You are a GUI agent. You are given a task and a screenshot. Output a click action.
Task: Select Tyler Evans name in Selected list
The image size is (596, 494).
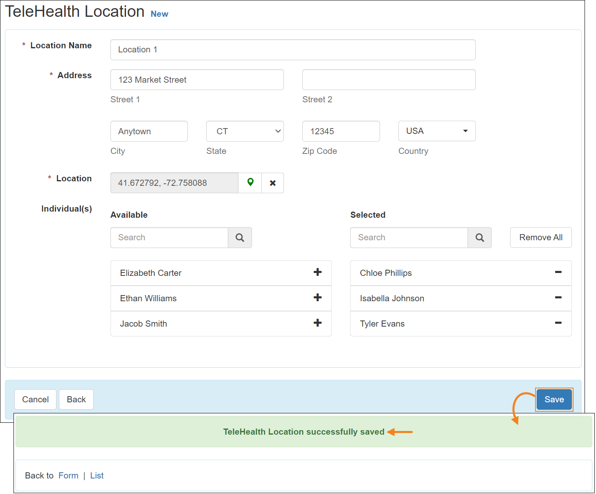(382, 324)
